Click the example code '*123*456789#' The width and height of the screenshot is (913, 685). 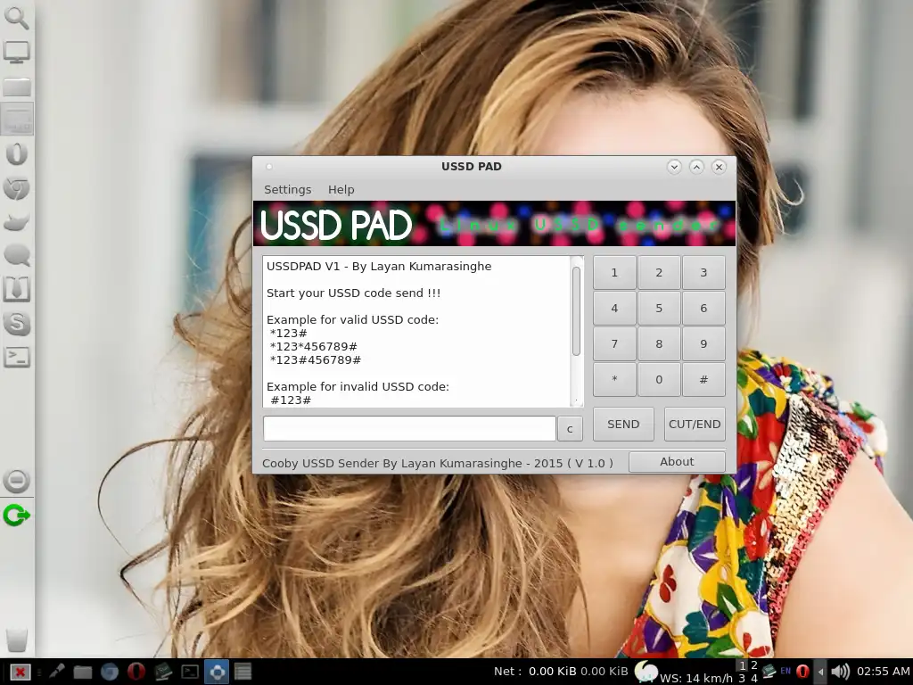[x=314, y=347]
